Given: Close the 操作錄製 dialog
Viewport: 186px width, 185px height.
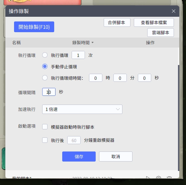Looking at the screenshot, I should tap(173, 11).
